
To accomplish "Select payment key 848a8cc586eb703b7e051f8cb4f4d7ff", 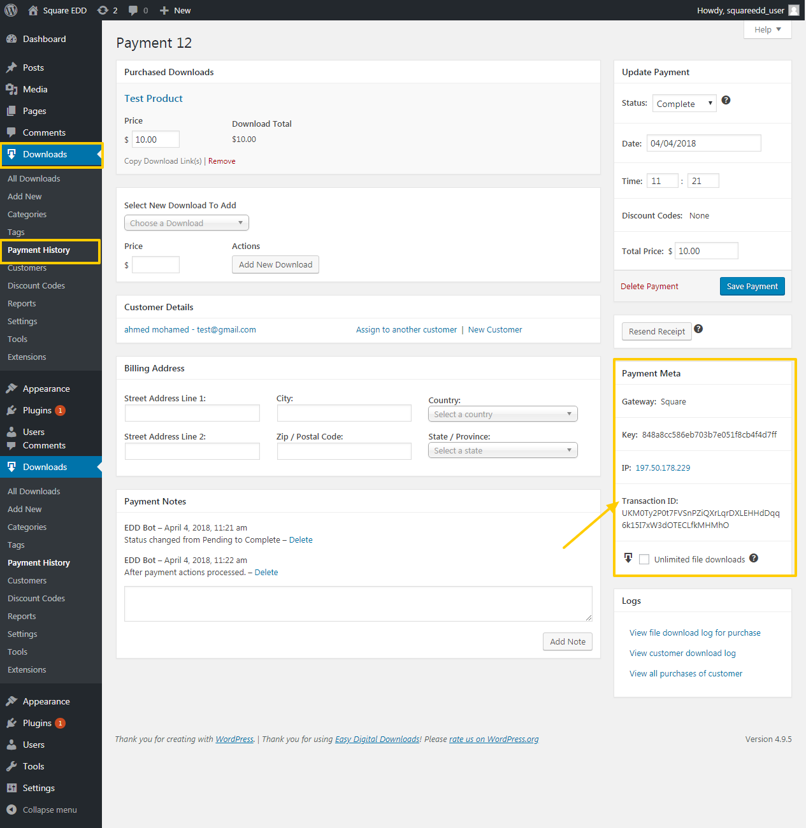I will (709, 434).
